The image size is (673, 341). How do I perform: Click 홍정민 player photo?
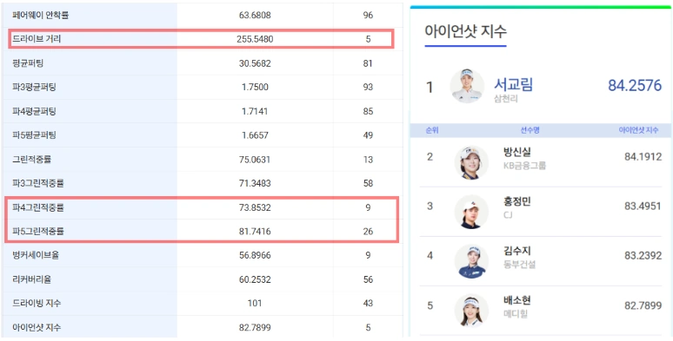471,212
